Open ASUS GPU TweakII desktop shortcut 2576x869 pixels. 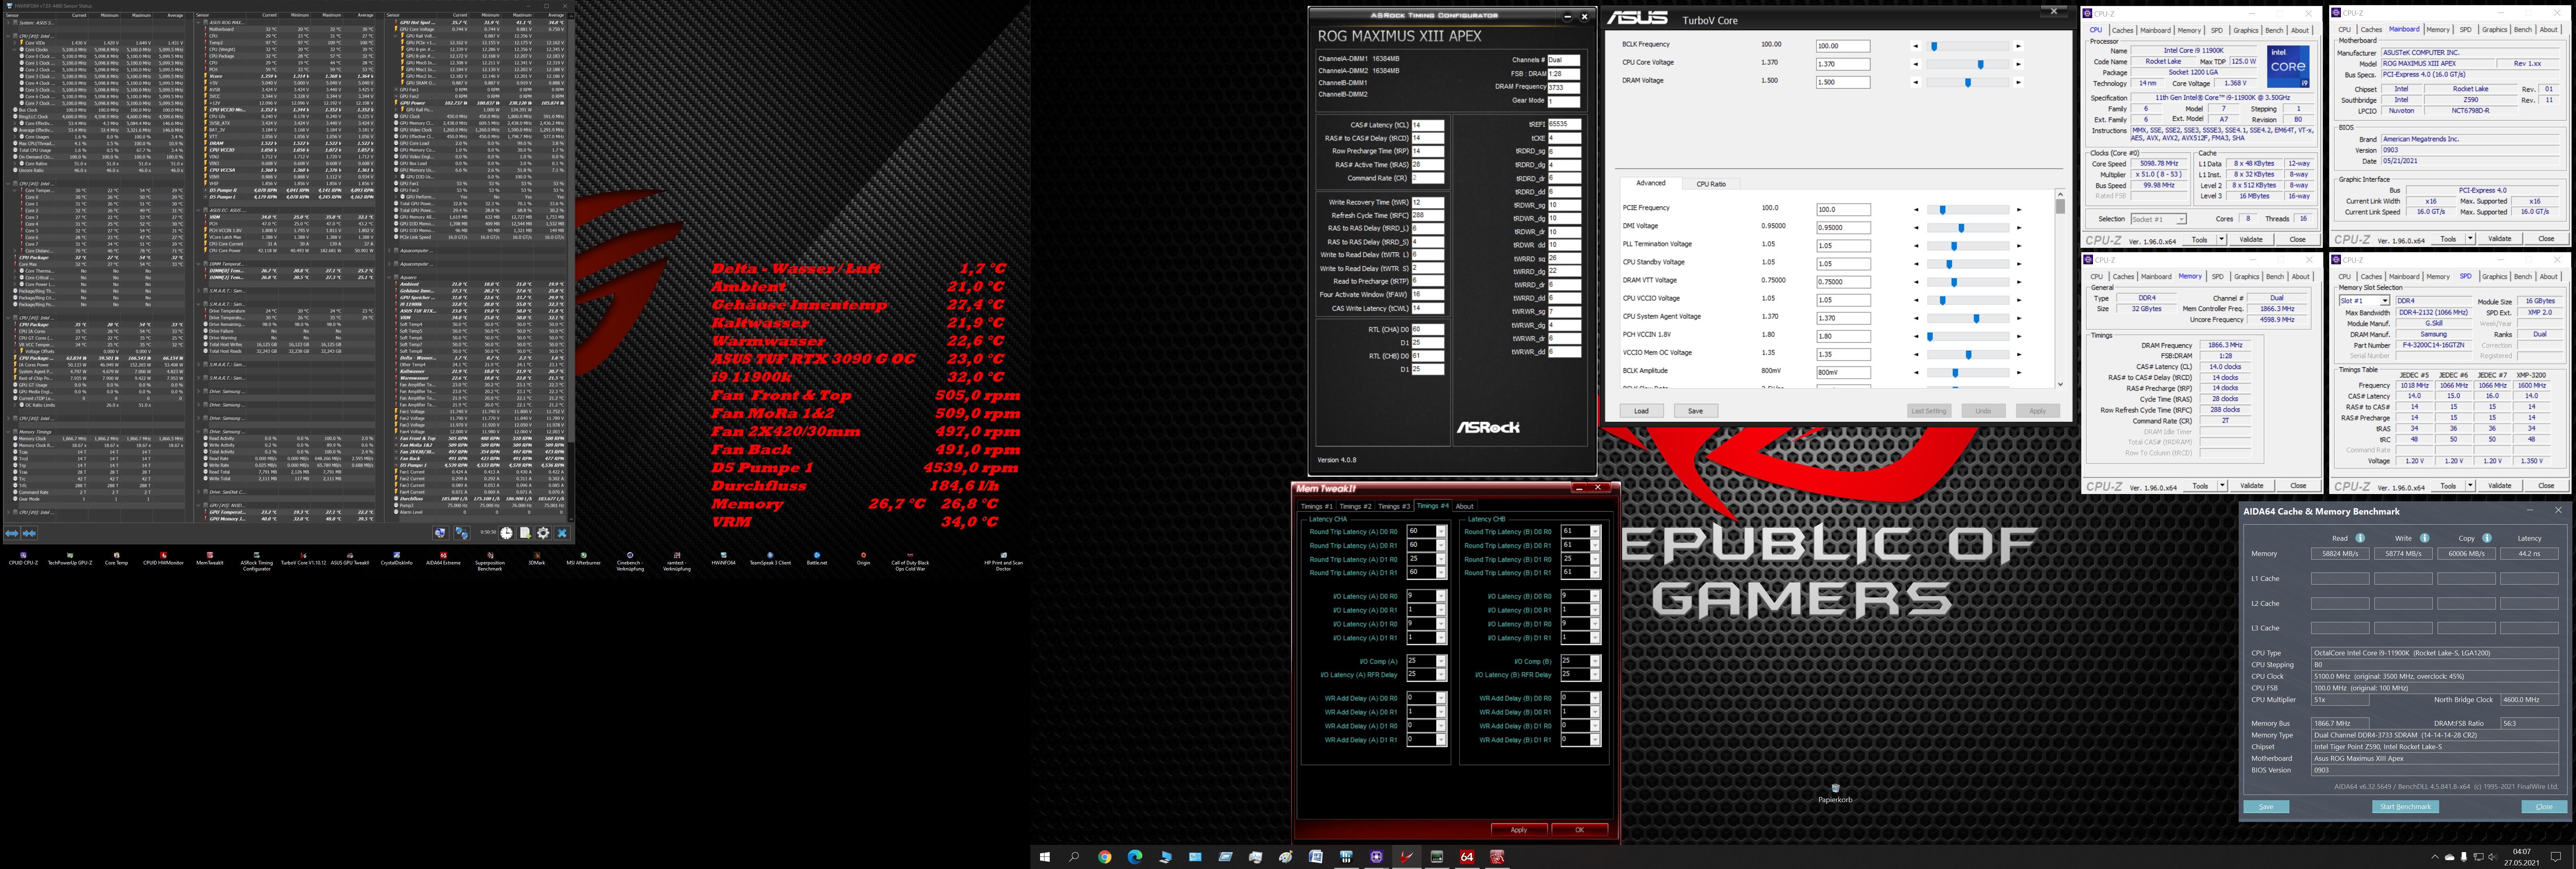point(350,559)
